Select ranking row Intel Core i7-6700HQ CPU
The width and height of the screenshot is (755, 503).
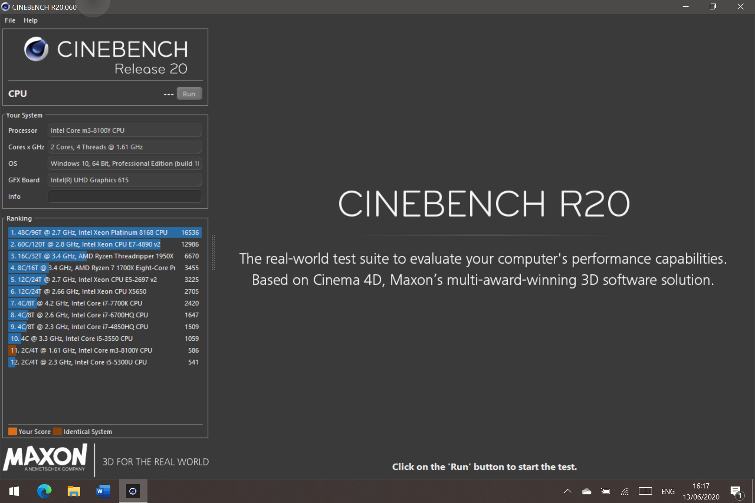coord(105,315)
